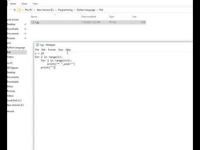Click the date modified cell of 1.py

coord(91,22)
